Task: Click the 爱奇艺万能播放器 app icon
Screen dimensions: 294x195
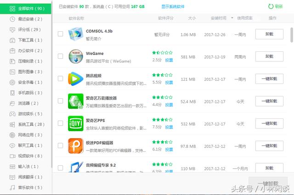Action: [x=75, y=101]
